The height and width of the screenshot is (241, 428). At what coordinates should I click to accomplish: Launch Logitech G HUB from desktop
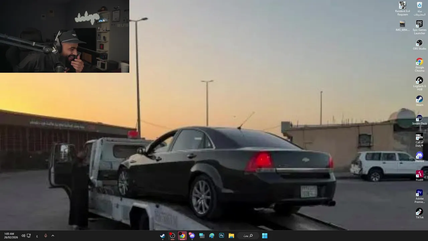tap(419, 84)
